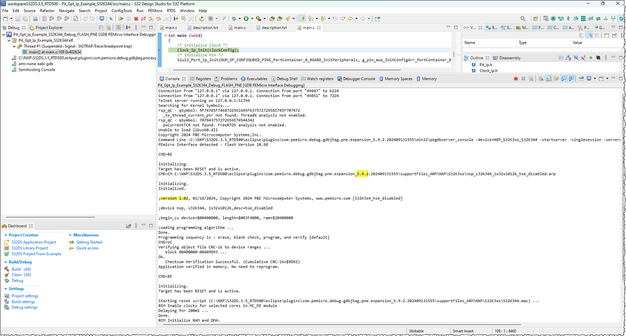This screenshot has width=626, height=336.
Task: Click the red Terminate debug icon
Action: pyautogui.click(x=136, y=18)
